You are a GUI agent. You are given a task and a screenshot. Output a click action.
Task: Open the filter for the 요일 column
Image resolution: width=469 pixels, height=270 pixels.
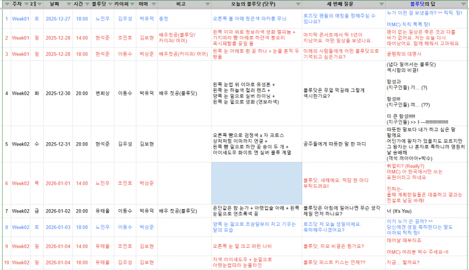(x=39, y=4)
